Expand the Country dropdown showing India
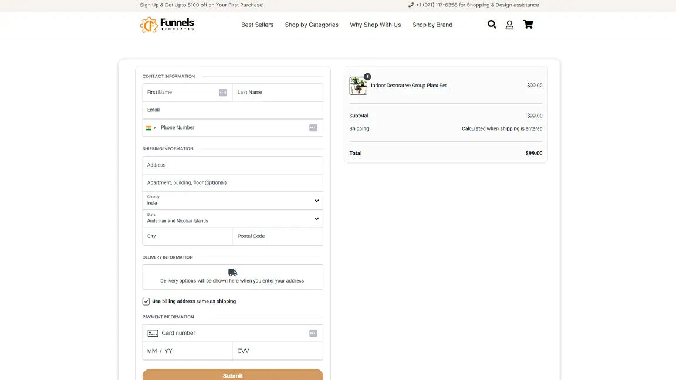The image size is (676, 380). tap(232, 201)
